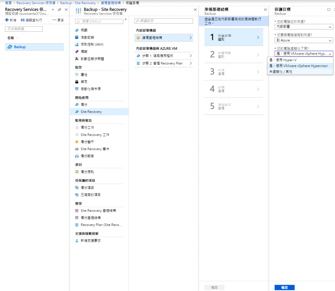Click Site Recovery 基礎結構 grid icon
335x291 pixels.
[x=77, y=211]
